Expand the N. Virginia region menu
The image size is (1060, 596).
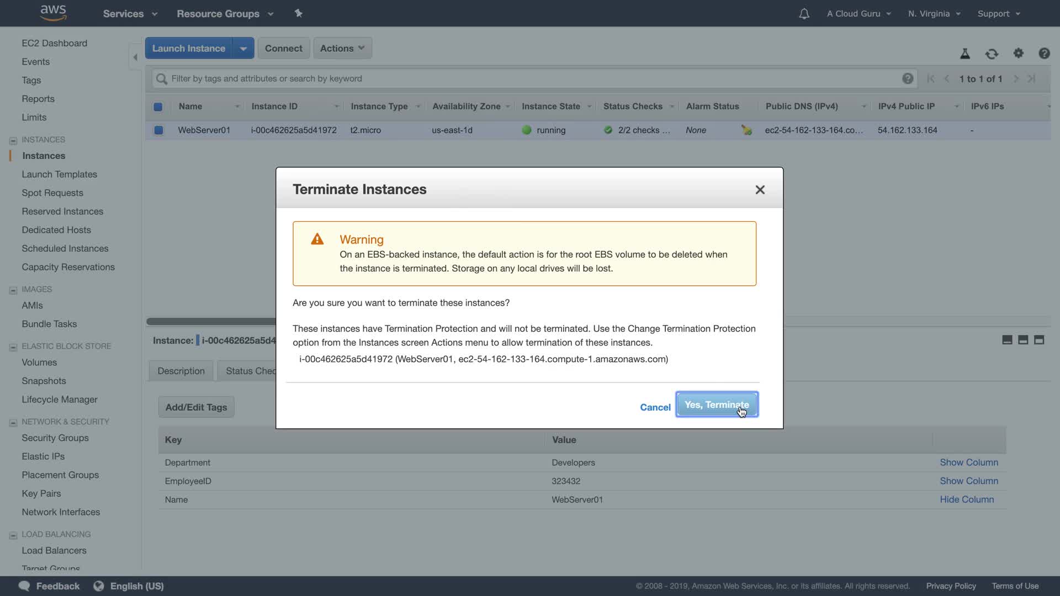[934, 14]
